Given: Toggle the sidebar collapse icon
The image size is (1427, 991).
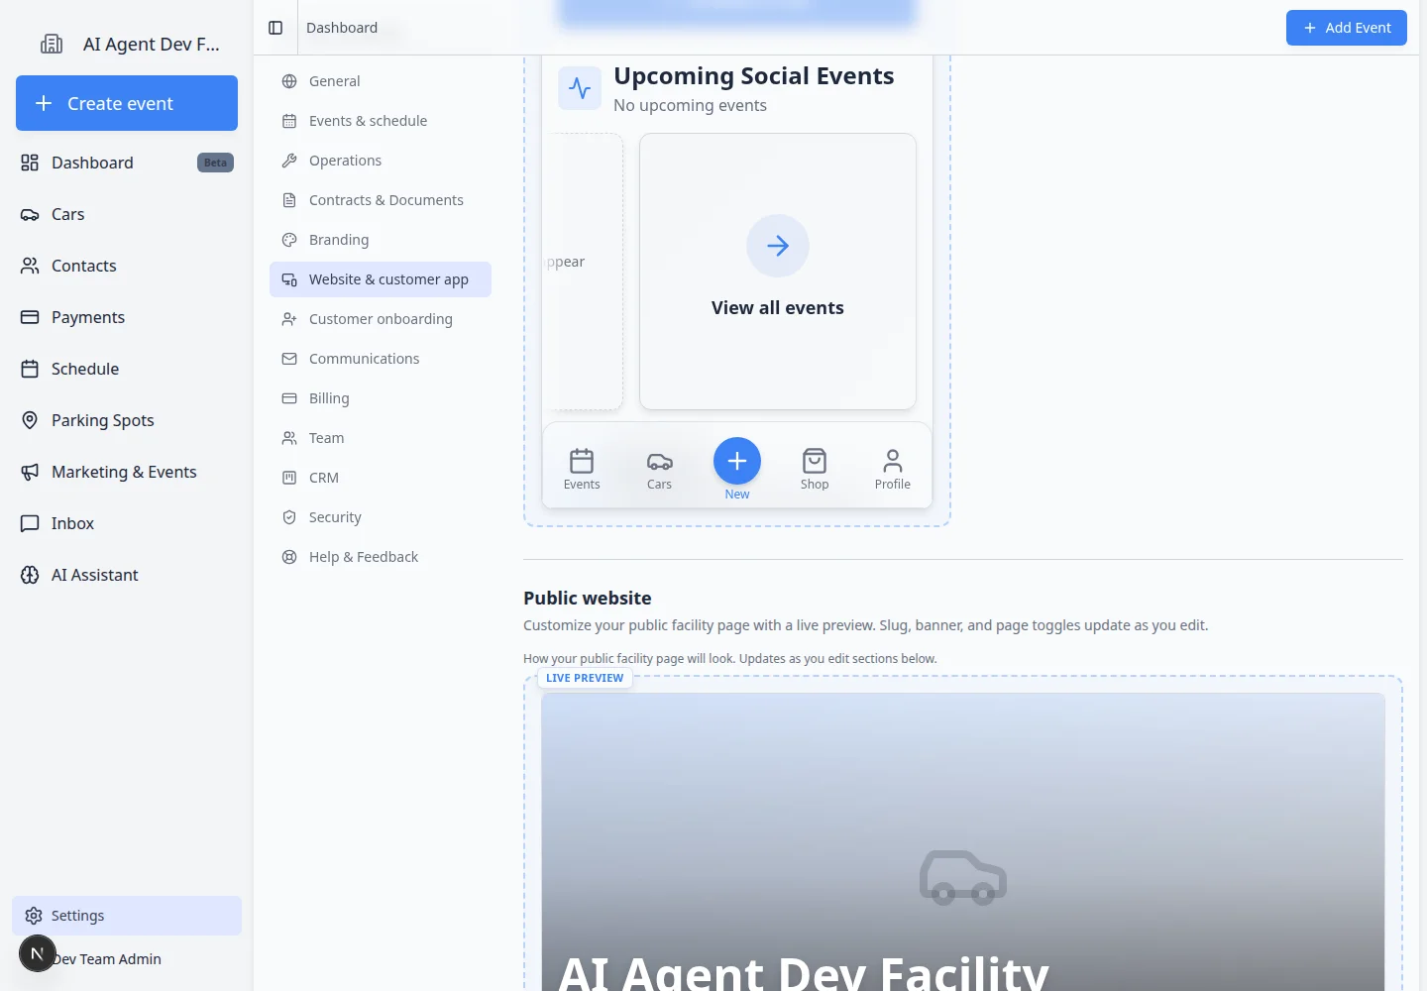Looking at the screenshot, I should point(275,28).
